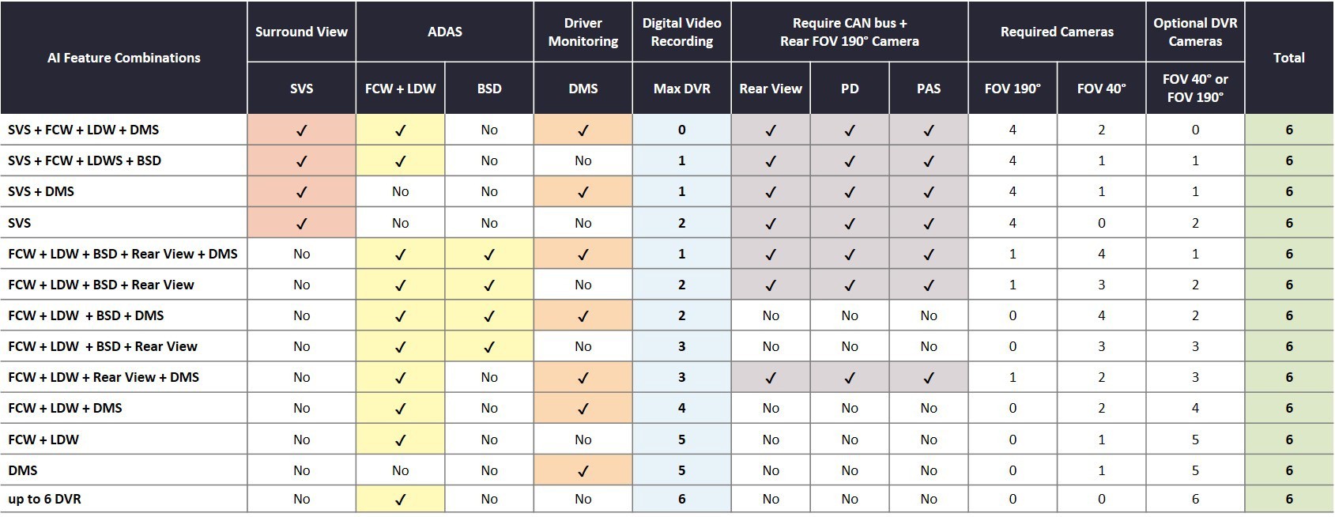Click the DMS checkmark in the DMS row
This screenshot has height=517, width=1335.
point(583,471)
